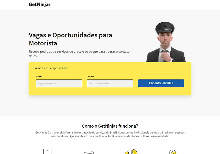The image size is (220, 154).
Task: Focus the Celular phone number field
Action: point(110,83)
